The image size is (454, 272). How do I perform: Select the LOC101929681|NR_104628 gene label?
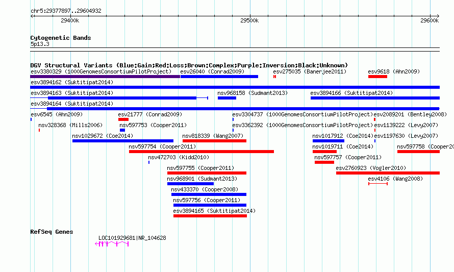132,238
